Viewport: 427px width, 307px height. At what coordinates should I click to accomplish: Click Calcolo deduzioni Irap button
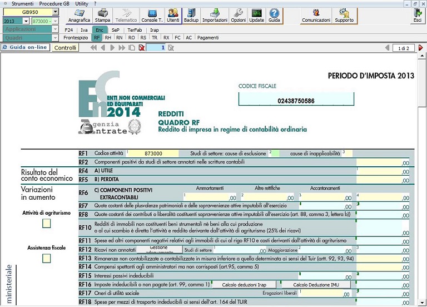(244, 285)
